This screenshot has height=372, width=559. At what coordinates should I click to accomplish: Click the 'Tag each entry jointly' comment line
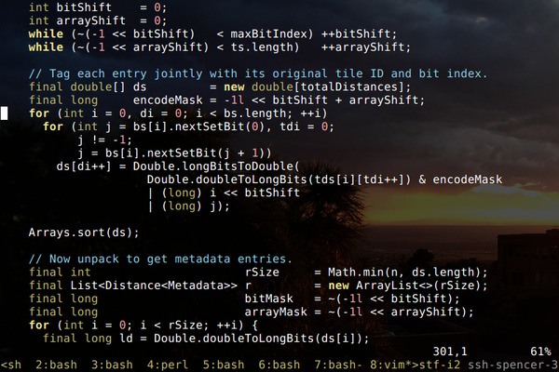[258, 73]
